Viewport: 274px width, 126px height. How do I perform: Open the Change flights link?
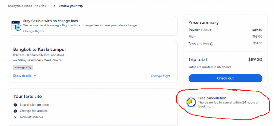pyautogui.click(x=33, y=31)
